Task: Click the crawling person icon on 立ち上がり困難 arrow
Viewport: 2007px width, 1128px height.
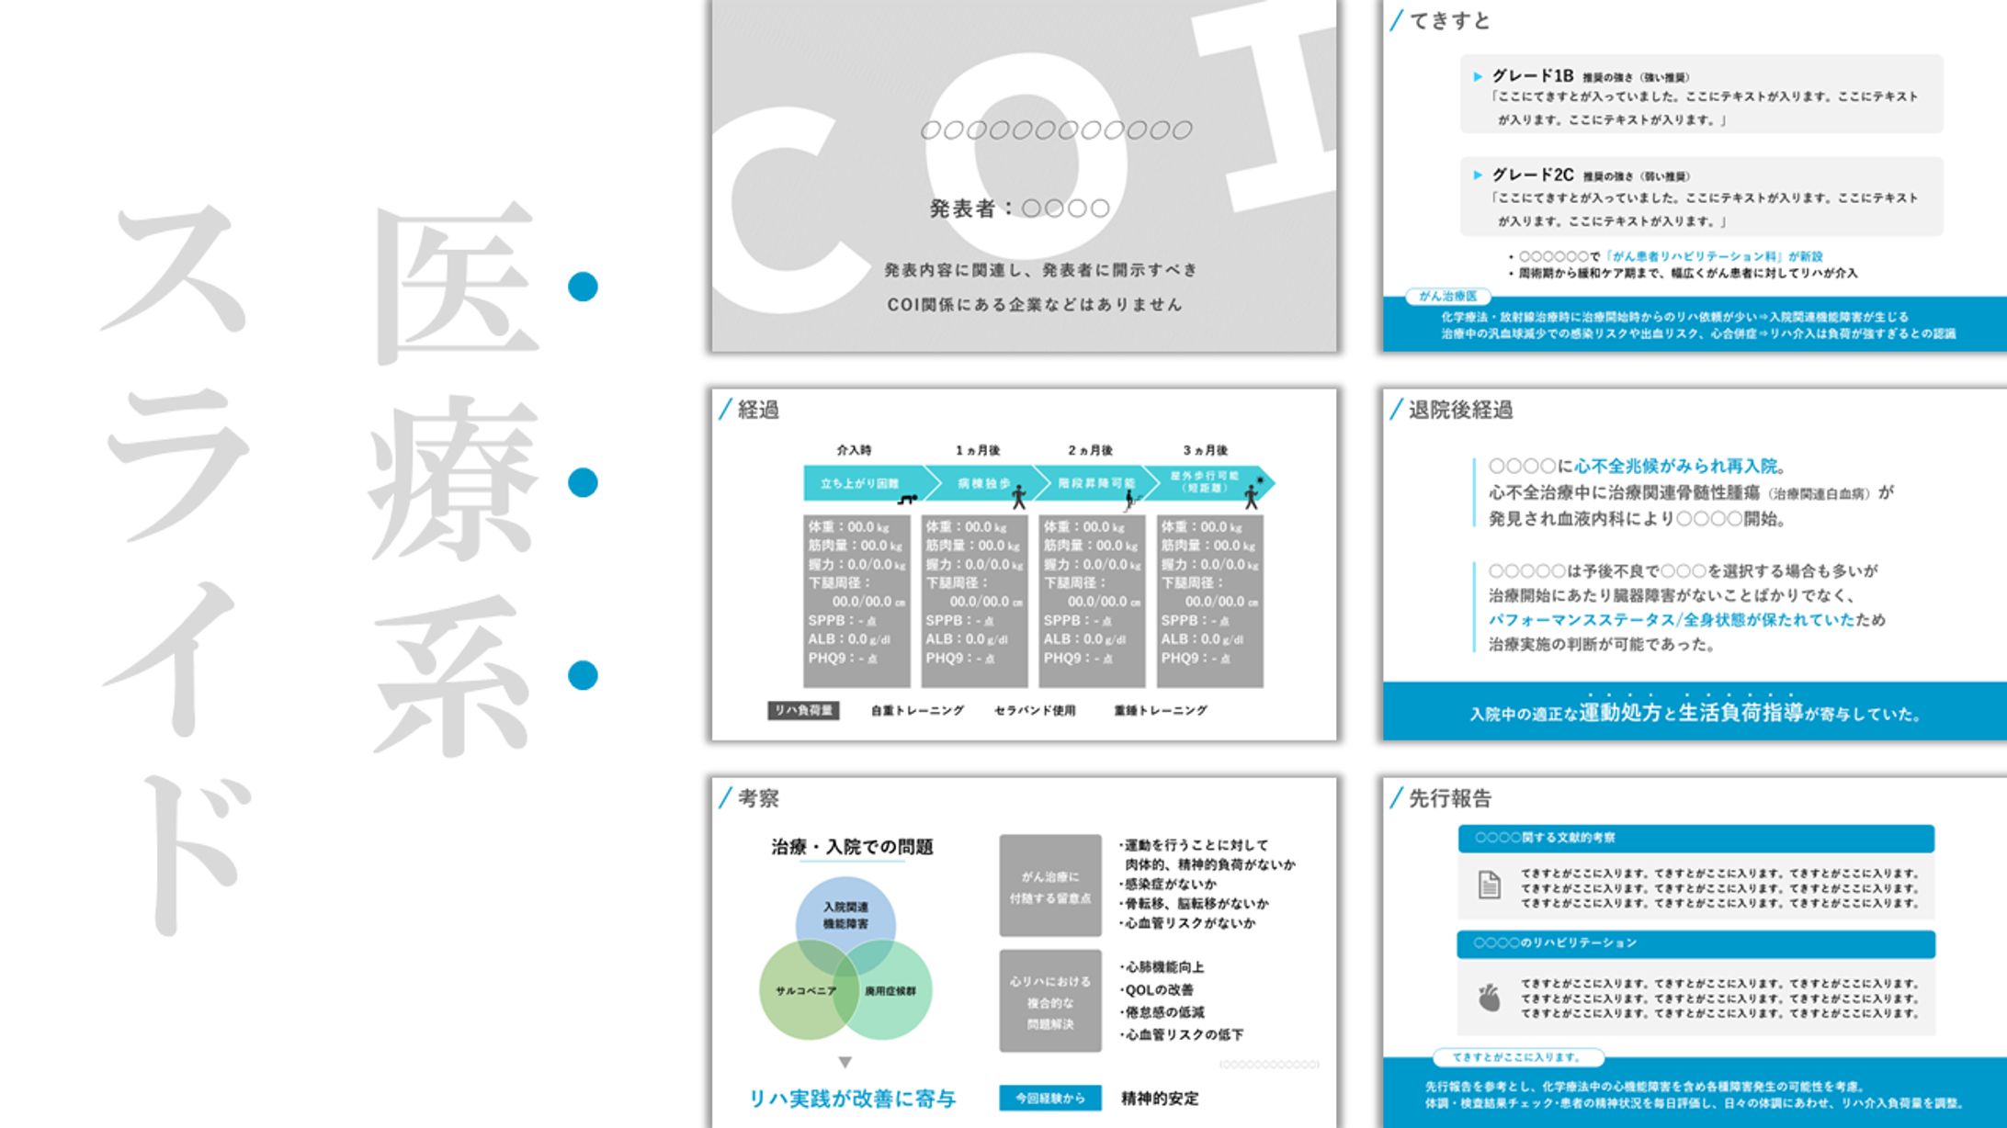Action: pyautogui.click(x=907, y=499)
